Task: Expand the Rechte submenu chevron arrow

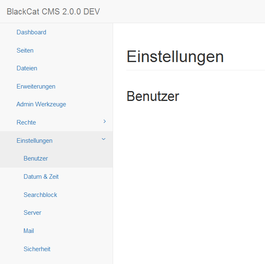Action: point(104,121)
